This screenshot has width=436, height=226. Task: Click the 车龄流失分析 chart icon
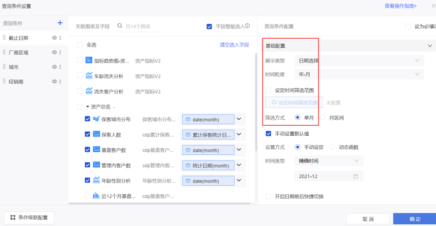point(89,76)
